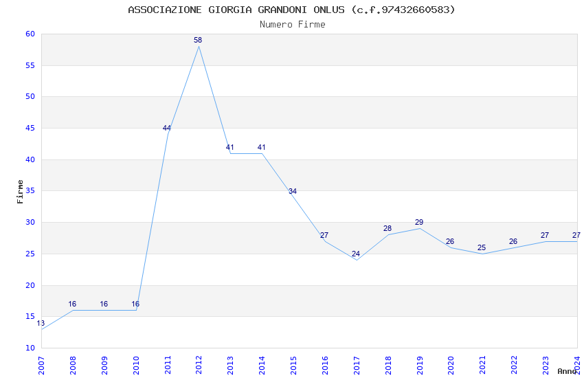Click the x-axis year label 2013
This screenshot has width=584, height=378.
coord(230,365)
